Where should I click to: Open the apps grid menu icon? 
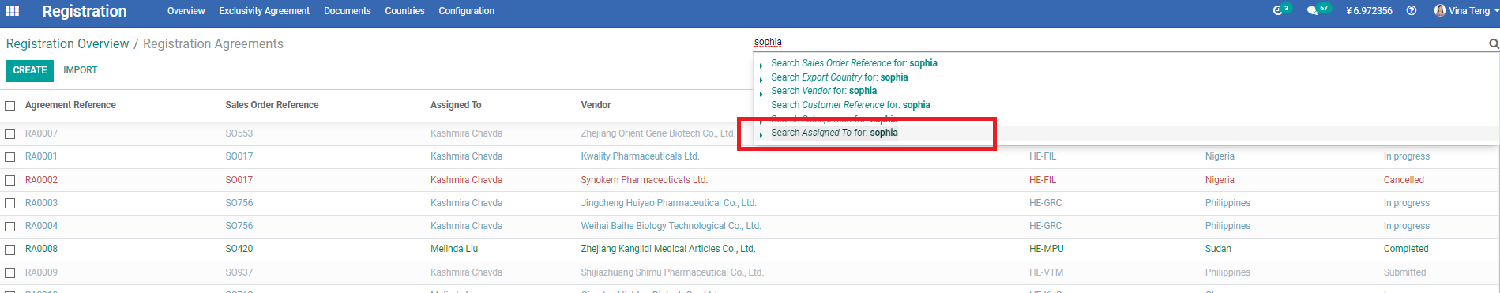tap(12, 11)
